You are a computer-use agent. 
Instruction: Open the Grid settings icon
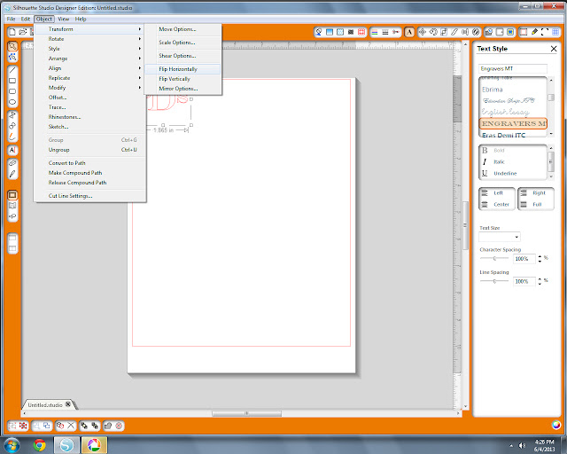[555, 32]
